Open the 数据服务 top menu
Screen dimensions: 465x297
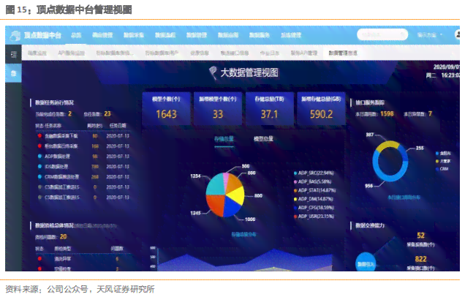click(260, 35)
